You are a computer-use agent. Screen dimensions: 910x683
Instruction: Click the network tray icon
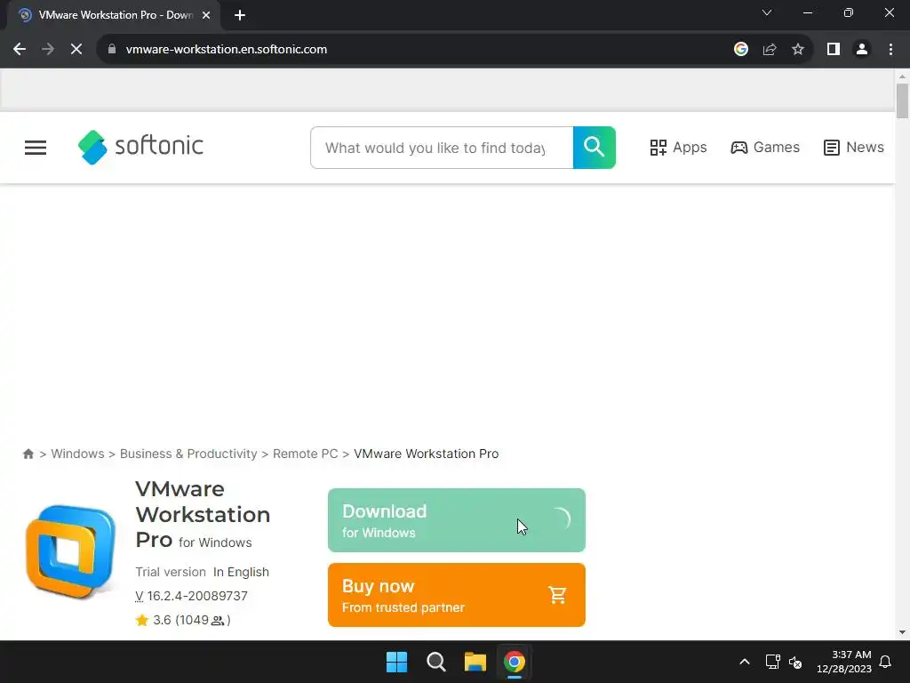coord(772,662)
